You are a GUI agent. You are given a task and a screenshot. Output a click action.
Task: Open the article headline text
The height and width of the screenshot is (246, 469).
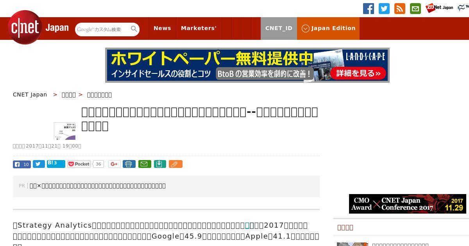199,119
